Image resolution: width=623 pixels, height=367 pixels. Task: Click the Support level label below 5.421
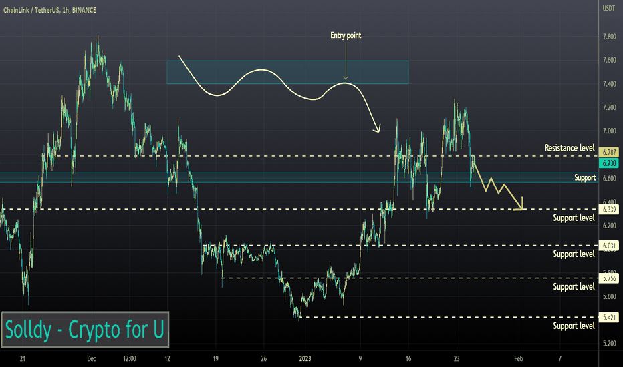(x=574, y=326)
